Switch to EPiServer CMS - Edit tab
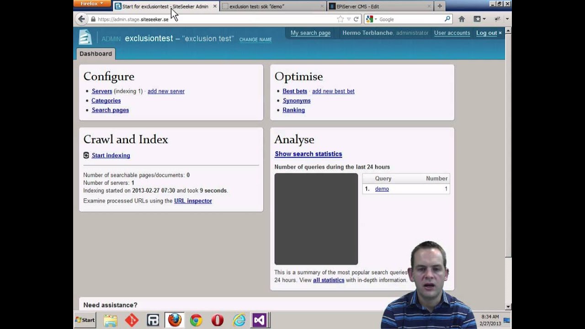Viewport: 585px width, 329px height. click(x=380, y=6)
